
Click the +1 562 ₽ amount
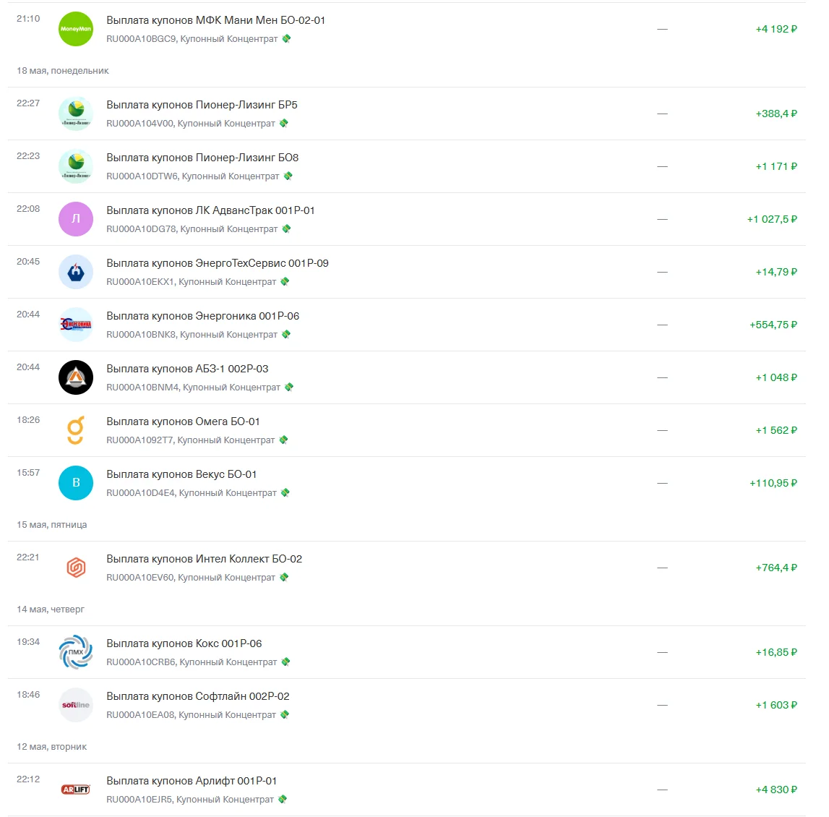[x=776, y=430]
